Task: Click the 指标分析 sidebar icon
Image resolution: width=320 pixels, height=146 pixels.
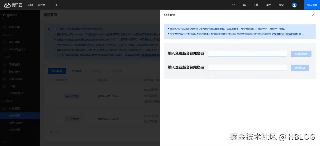Action: [x=5, y=42]
